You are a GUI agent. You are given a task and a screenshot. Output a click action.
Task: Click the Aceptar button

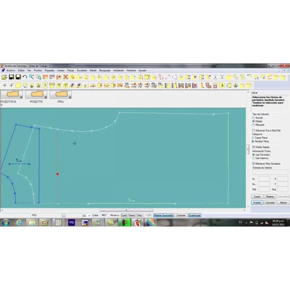pos(257,203)
